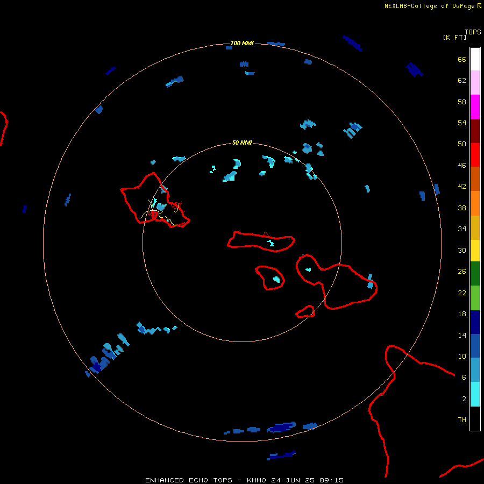The width and height of the screenshot is (484, 484).
Task: Select the bright red legend swatch
Action: pyautogui.click(x=475, y=155)
